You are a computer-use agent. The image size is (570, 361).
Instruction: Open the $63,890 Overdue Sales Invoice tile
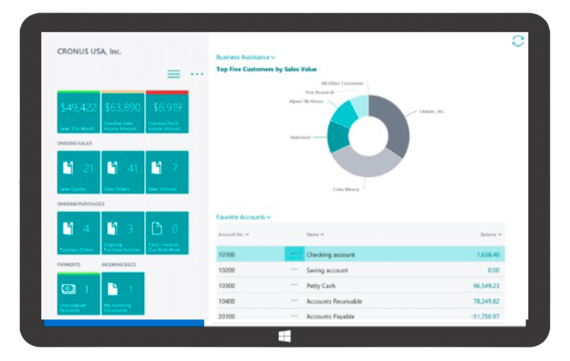pos(123,112)
